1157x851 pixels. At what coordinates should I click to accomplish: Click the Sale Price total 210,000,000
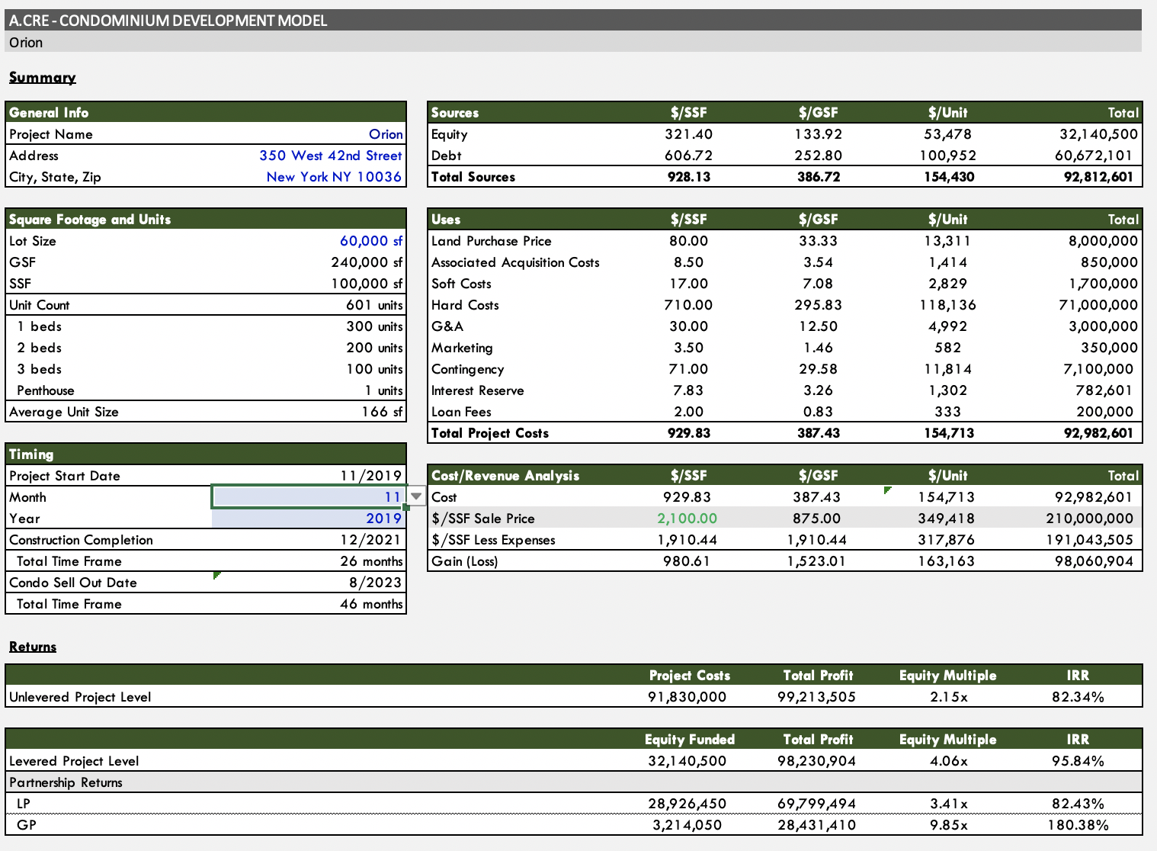click(1089, 519)
